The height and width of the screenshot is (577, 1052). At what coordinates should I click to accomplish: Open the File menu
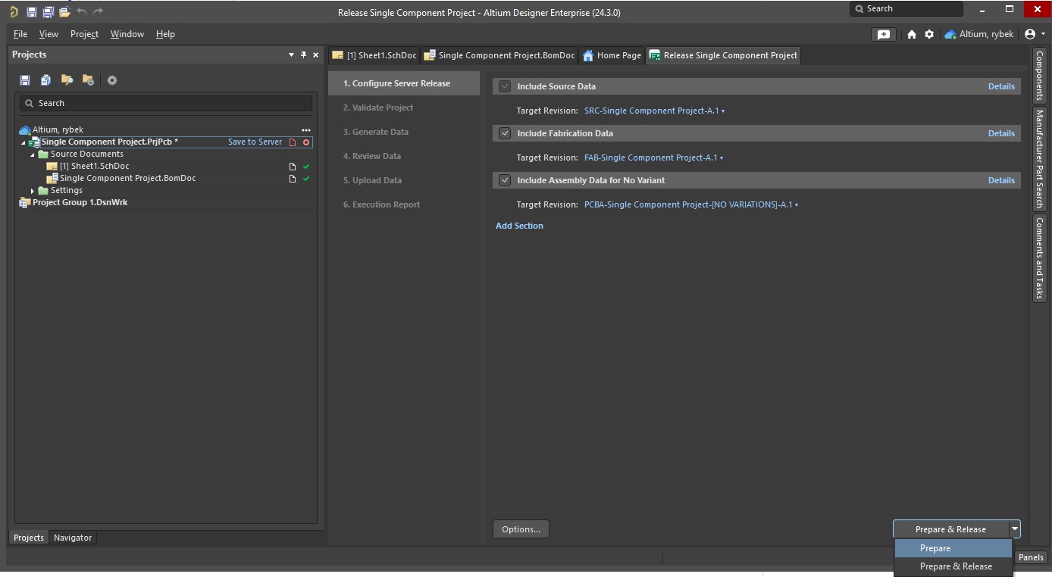[20, 34]
